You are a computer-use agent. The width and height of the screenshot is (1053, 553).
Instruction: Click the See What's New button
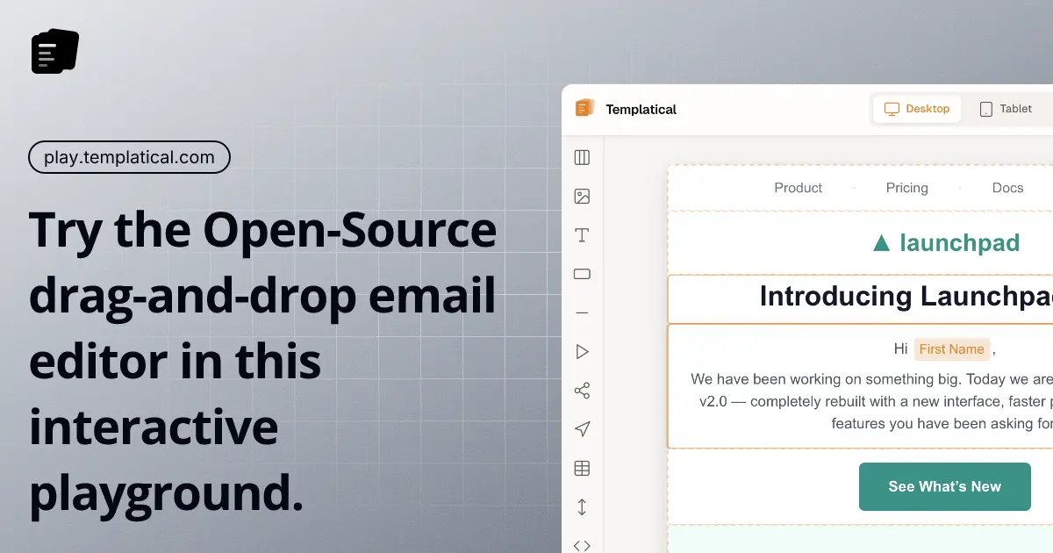945,486
